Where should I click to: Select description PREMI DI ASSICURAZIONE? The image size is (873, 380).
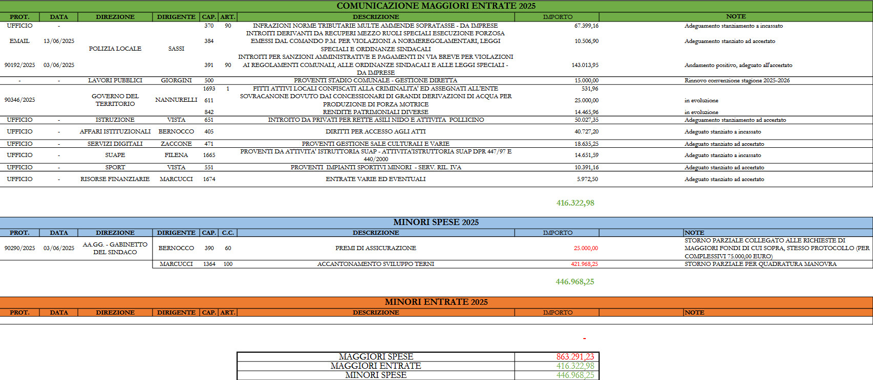click(375, 248)
